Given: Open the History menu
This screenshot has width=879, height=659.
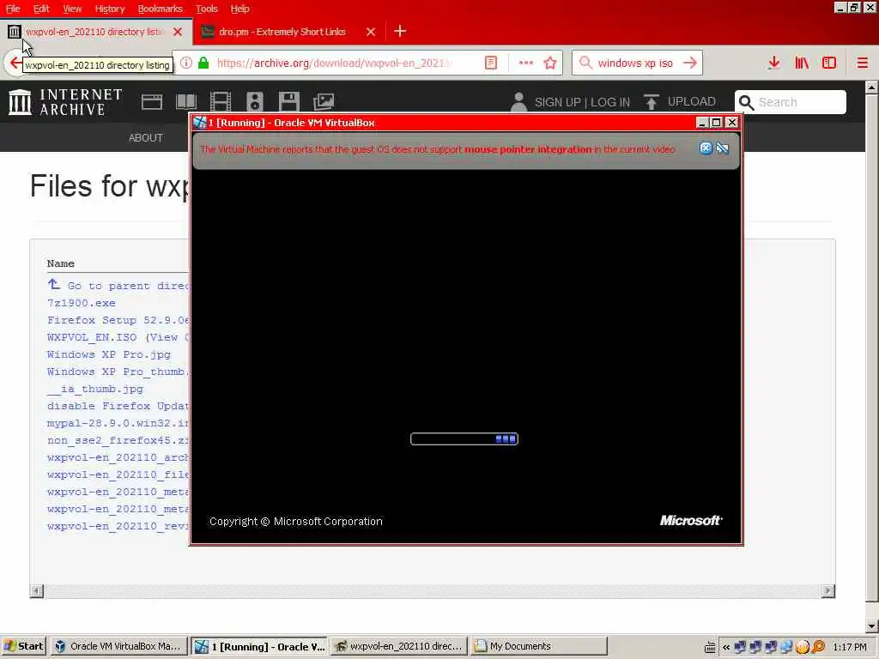Looking at the screenshot, I should 109,9.
